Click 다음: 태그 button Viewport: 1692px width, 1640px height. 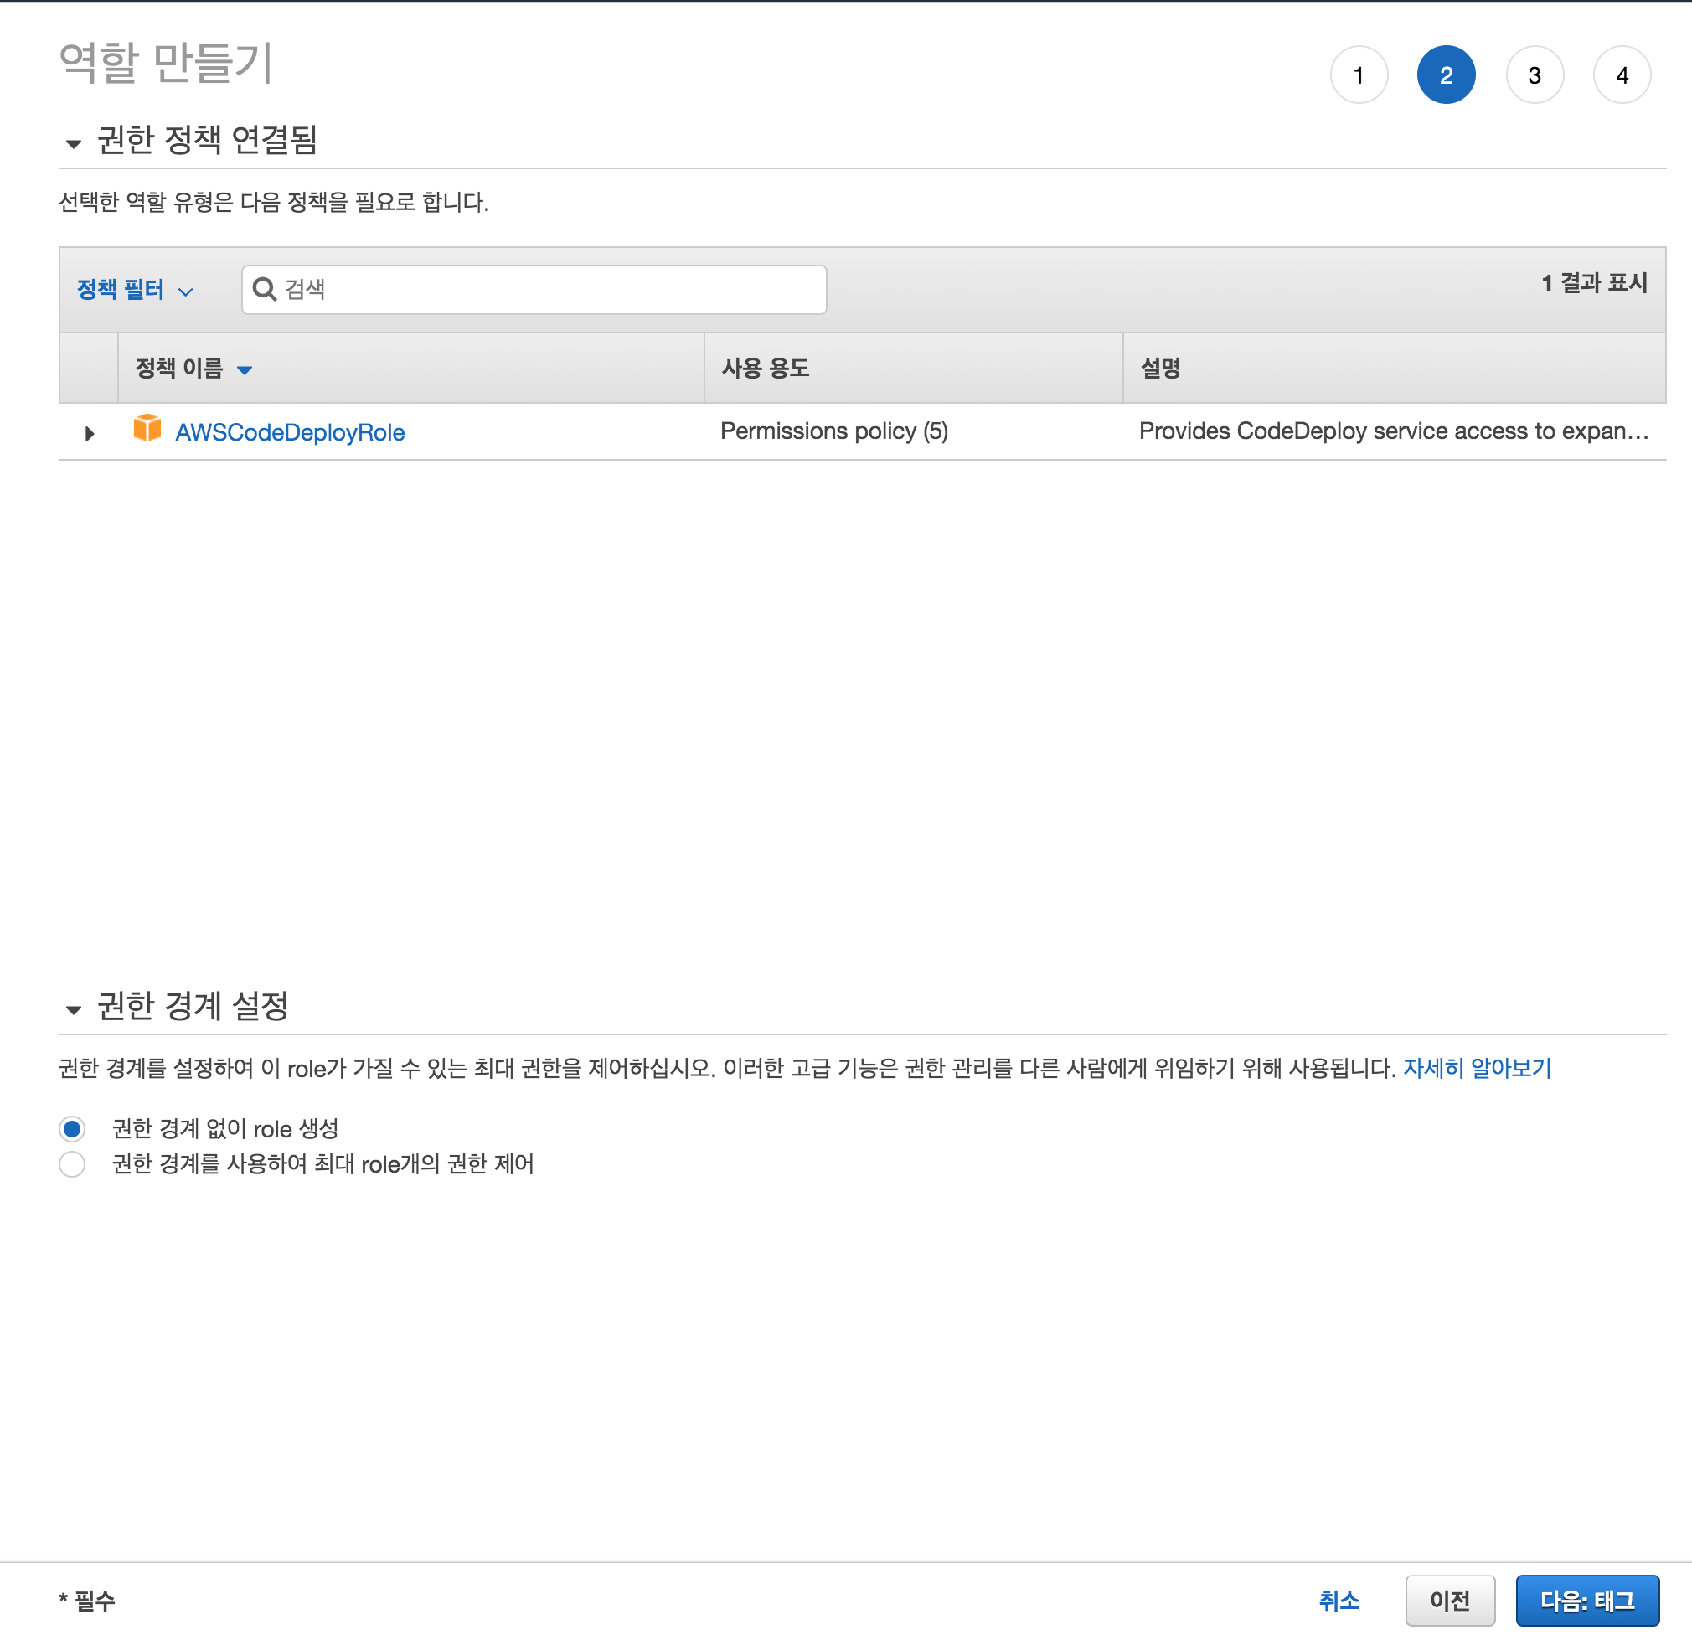click(1586, 1601)
